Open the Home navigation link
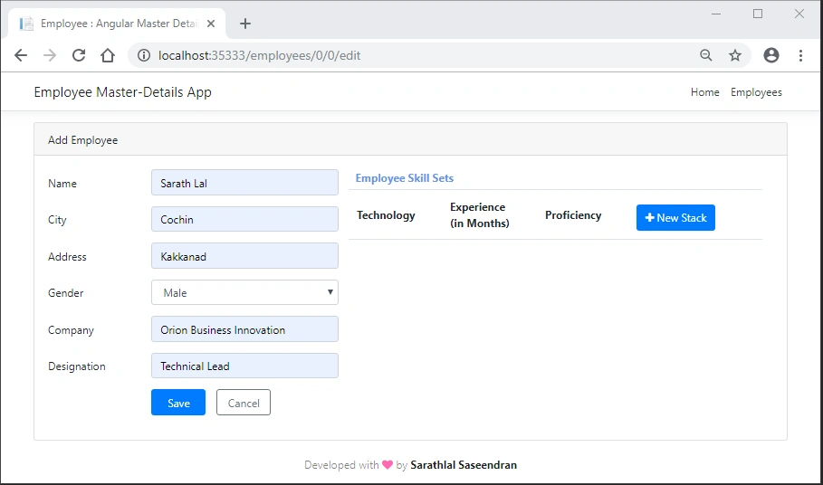This screenshot has width=823, height=485. [x=705, y=92]
